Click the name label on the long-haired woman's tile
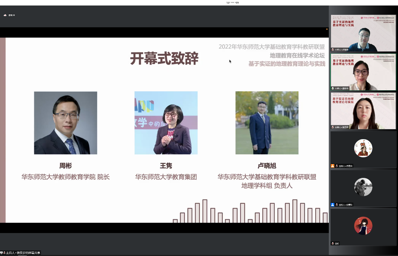 coord(342,127)
